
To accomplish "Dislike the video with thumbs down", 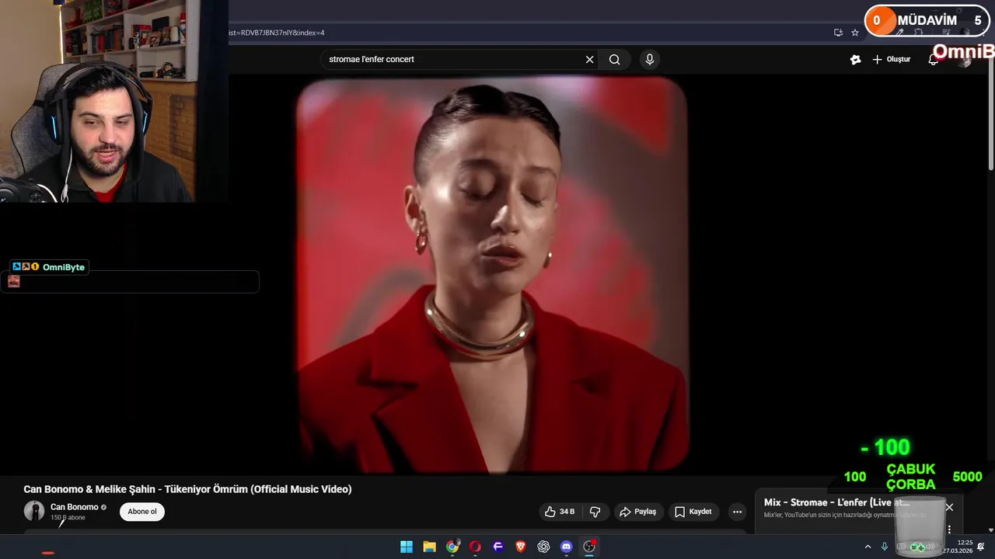I will point(595,512).
